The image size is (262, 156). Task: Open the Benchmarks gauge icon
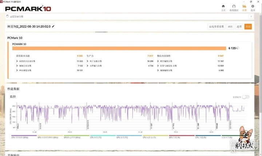(x=234, y=6)
